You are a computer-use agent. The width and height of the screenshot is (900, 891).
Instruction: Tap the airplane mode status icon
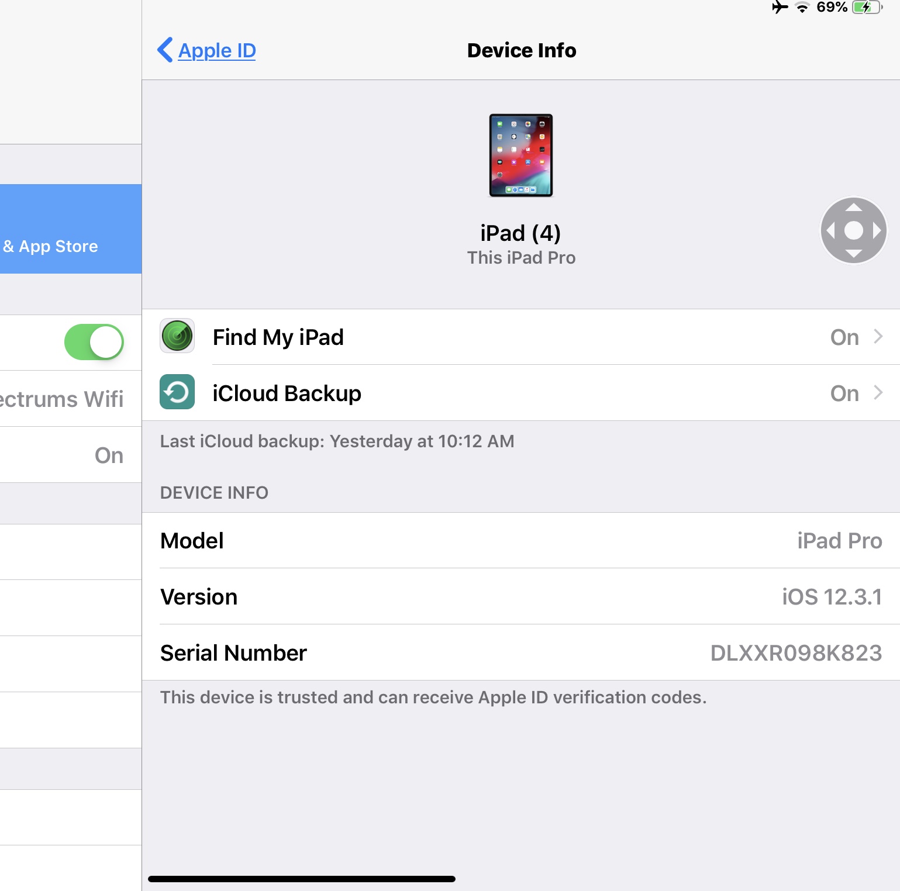click(x=780, y=7)
